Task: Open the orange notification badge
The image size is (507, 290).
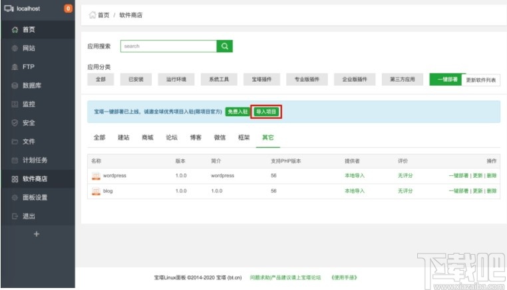Action: [x=68, y=9]
